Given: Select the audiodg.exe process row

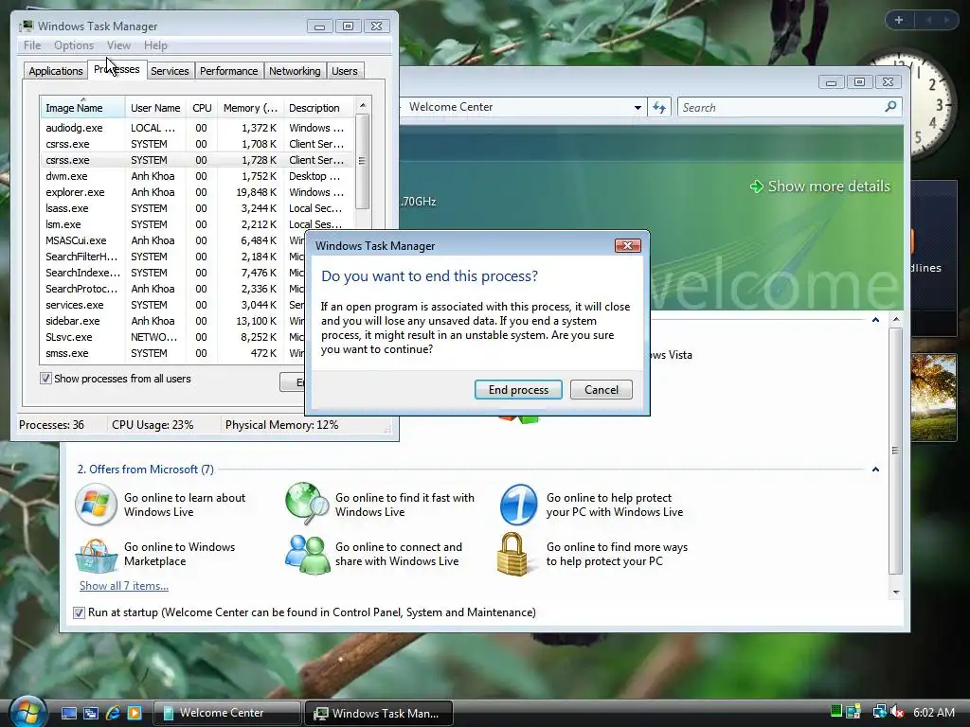Looking at the screenshot, I should point(196,128).
